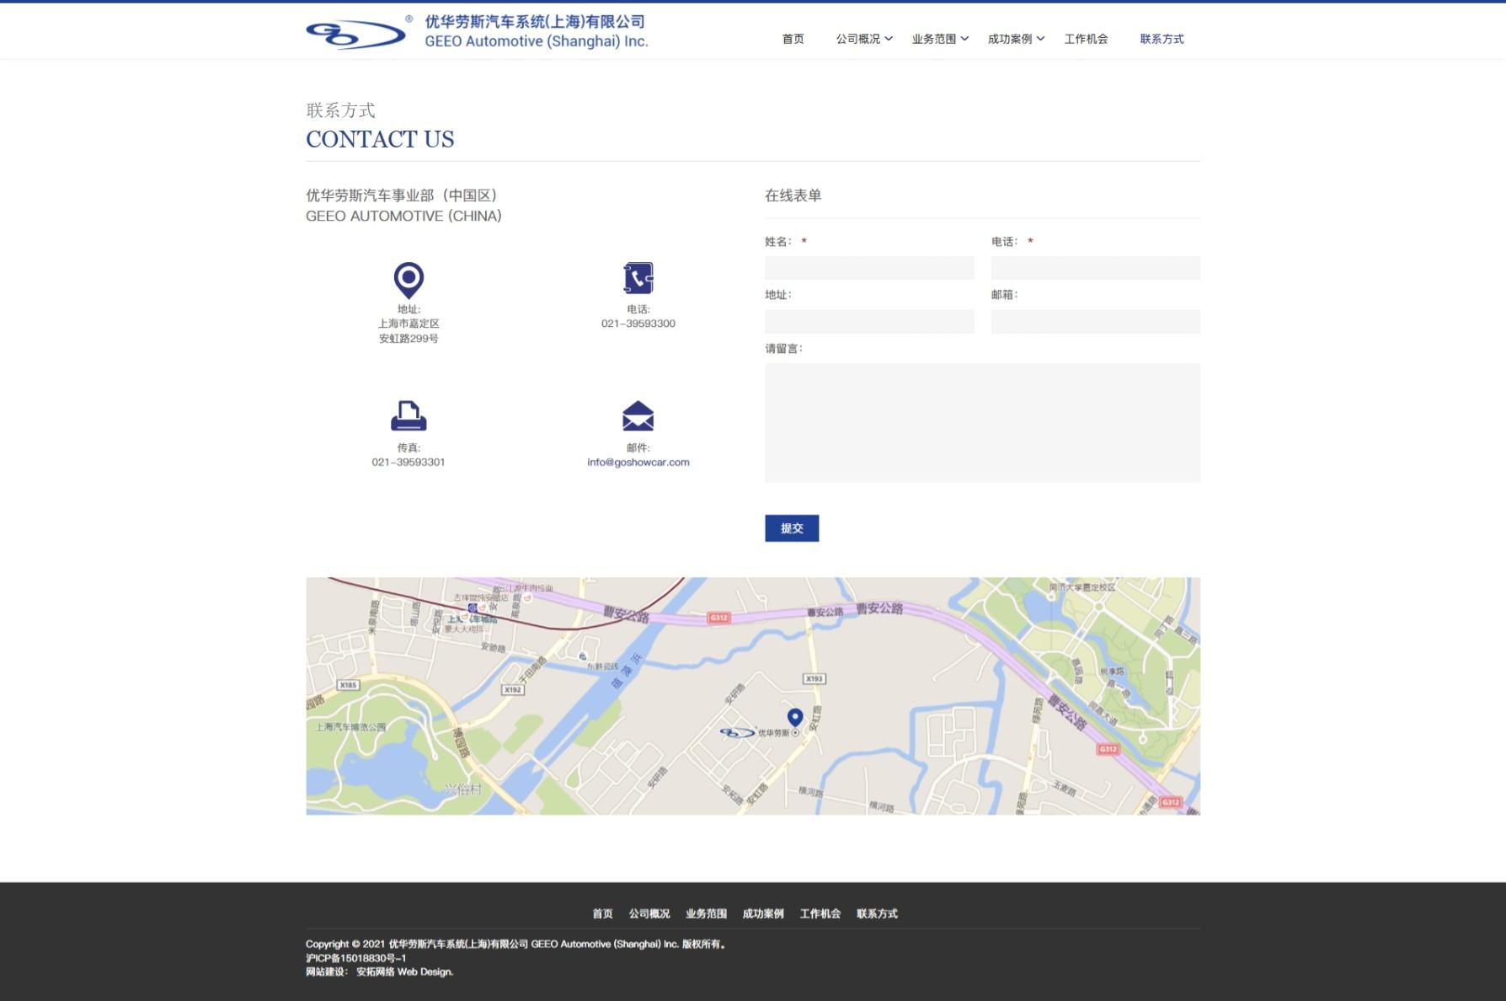
Task: Click footer link 成功案例
Action: click(763, 913)
